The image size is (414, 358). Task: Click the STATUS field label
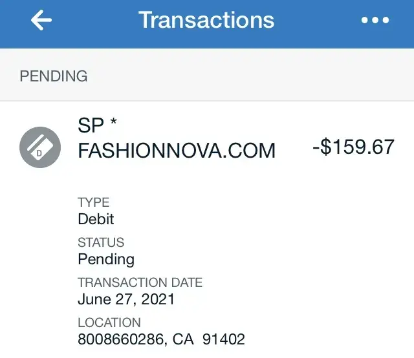tap(101, 243)
